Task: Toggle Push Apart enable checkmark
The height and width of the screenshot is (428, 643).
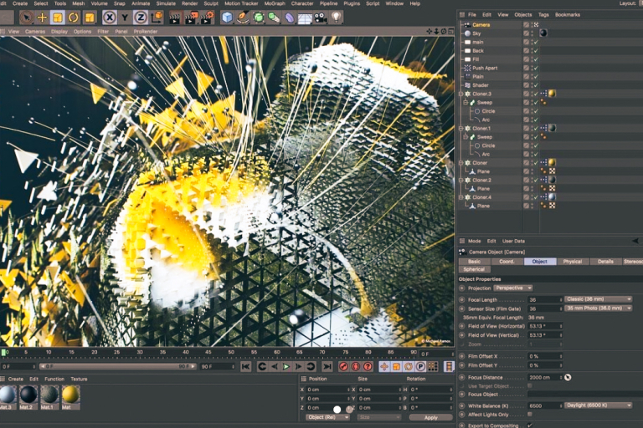Action: click(536, 68)
